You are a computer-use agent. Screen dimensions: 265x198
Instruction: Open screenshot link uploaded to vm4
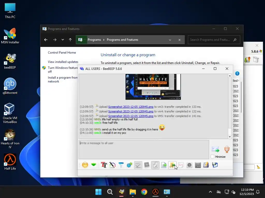[131, 111]
